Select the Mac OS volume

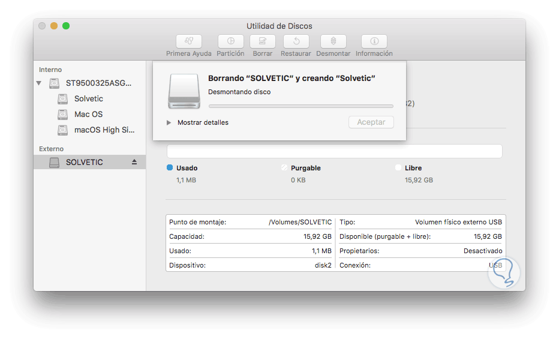88,114
